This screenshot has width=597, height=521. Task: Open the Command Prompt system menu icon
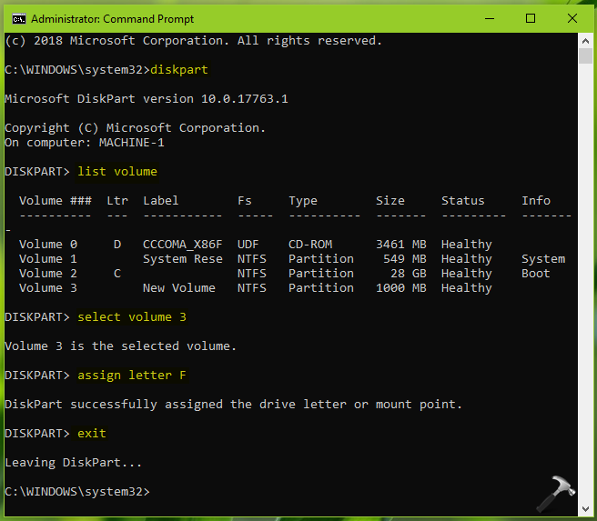click(x=15, y=18)
